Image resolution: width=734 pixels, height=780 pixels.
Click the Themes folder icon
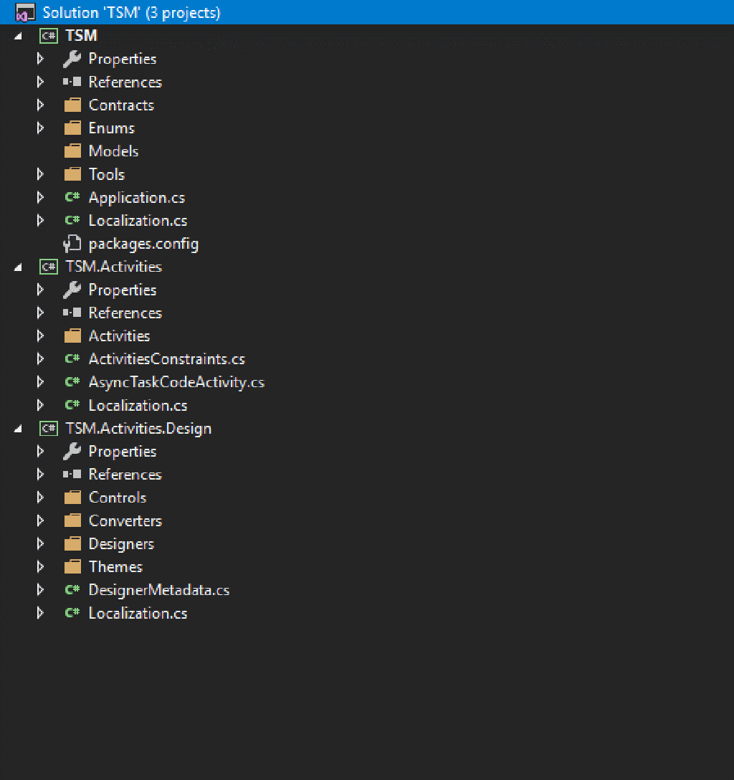point(72,567)
